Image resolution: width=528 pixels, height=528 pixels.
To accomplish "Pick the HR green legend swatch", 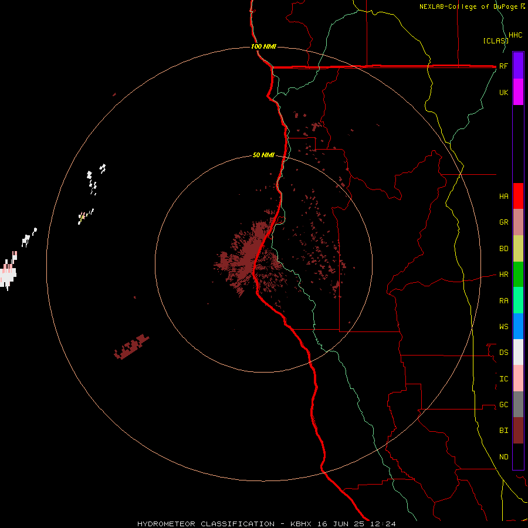I will 518,275.
